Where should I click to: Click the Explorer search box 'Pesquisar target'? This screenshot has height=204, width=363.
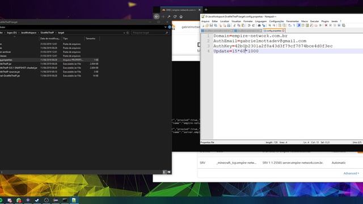click(150, 33)
